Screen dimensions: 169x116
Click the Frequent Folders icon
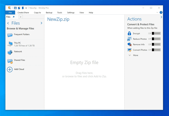pyautogui.click(x=10, y=35)
